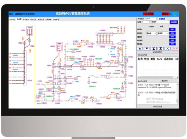Click the first blue call button in list

pyautogui.click(x=172, y=30)
